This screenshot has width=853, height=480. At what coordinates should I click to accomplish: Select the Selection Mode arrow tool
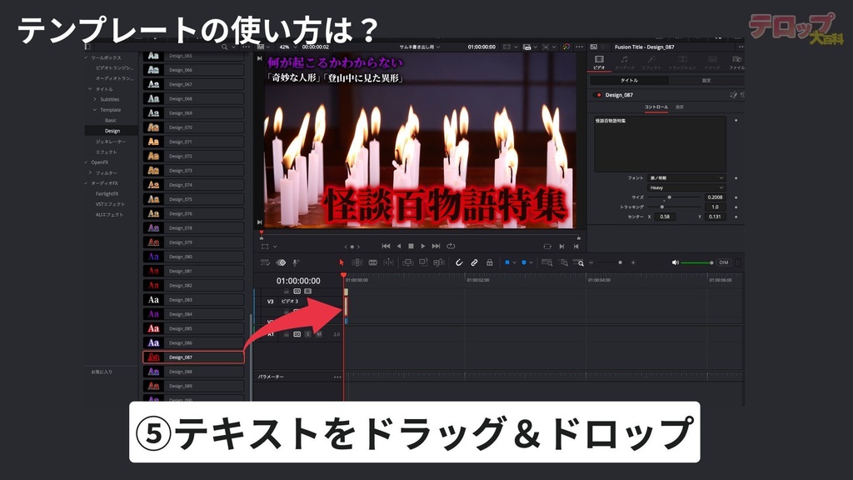click(342, 262)
